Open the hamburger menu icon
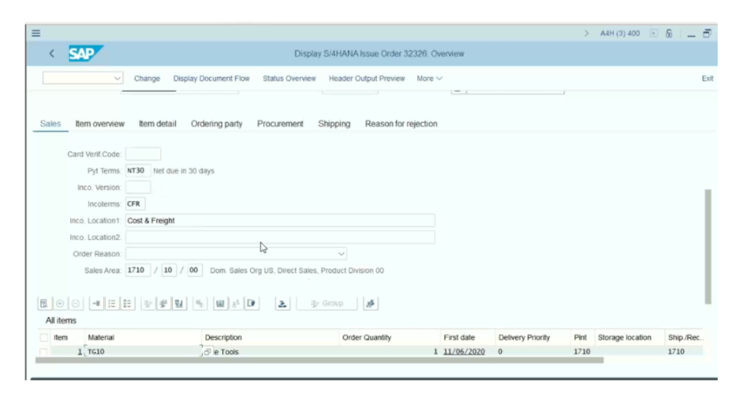The width and height of the screenshot is (744, 400). pos(36,33)
